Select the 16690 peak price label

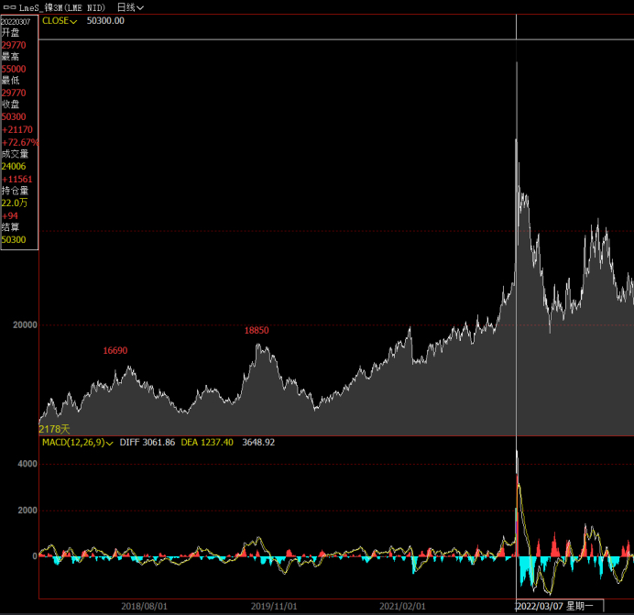(x=115, y=350)
